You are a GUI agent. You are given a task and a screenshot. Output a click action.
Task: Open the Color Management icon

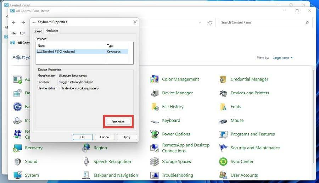pos(155,79)
